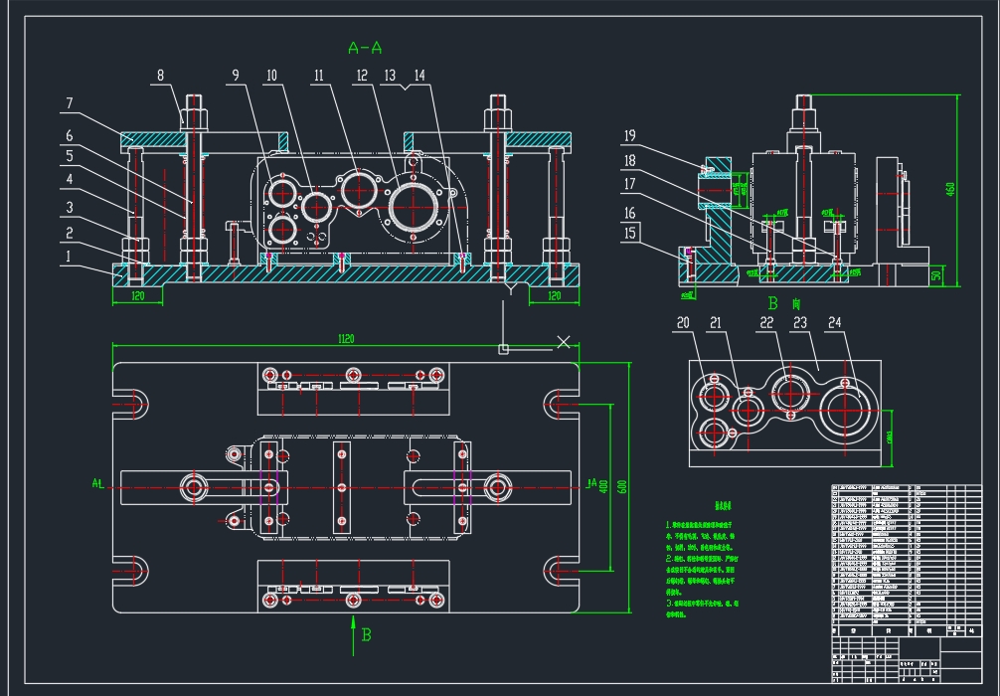Viewport: 1000px width, 696px height.
Task: Click the 120 dimension under right base foot
Action: click(555, 296)
